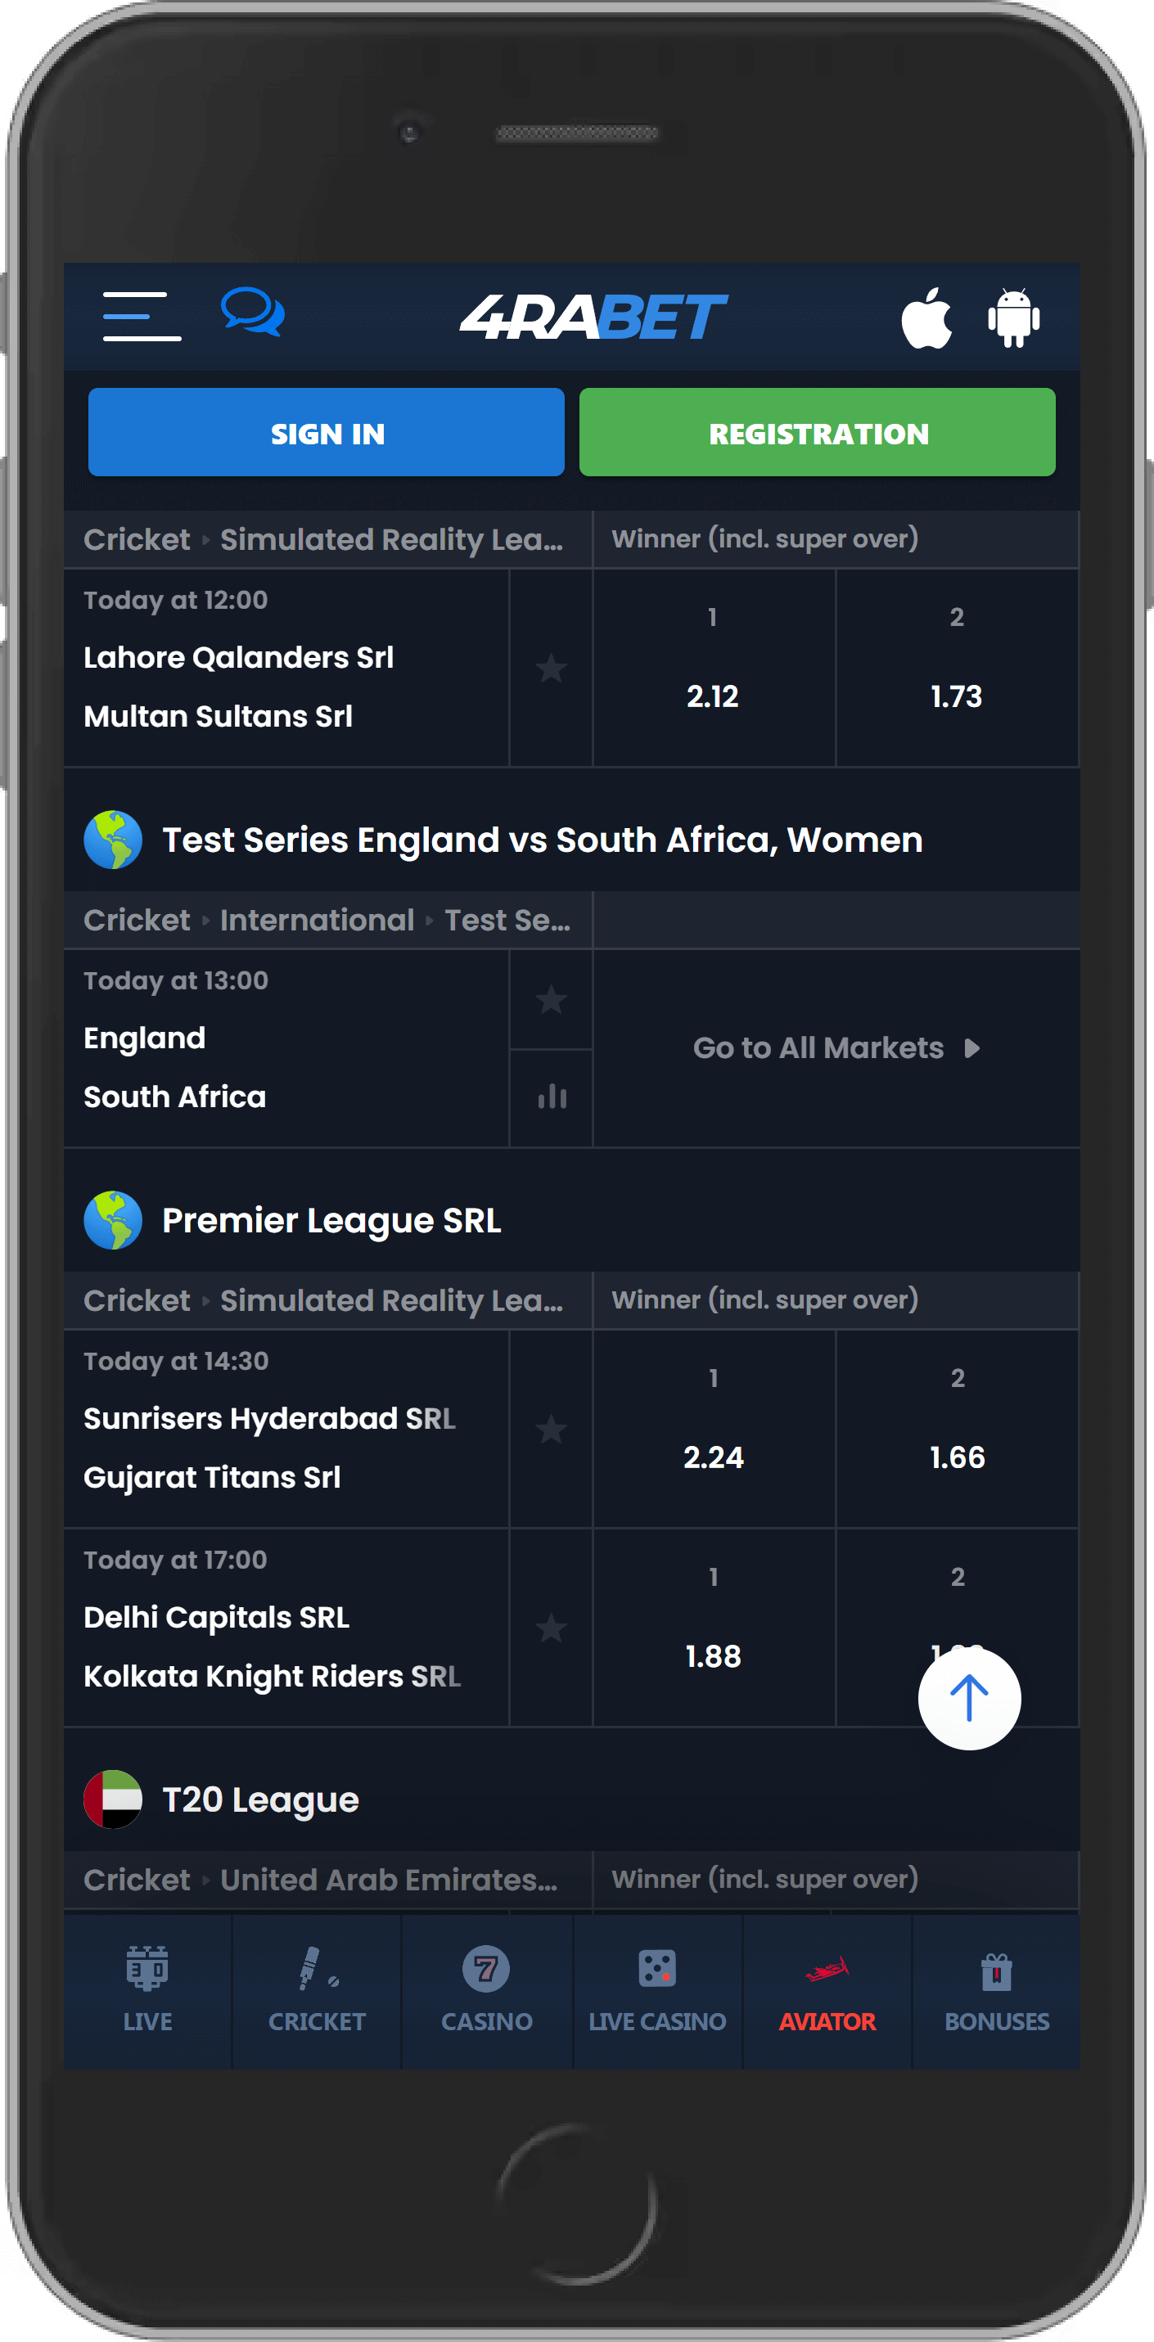Add Sunrisers Hyderabad match to favorites
The width and height of the screenshot is (1154, 2342).
tap(551, 1430)
